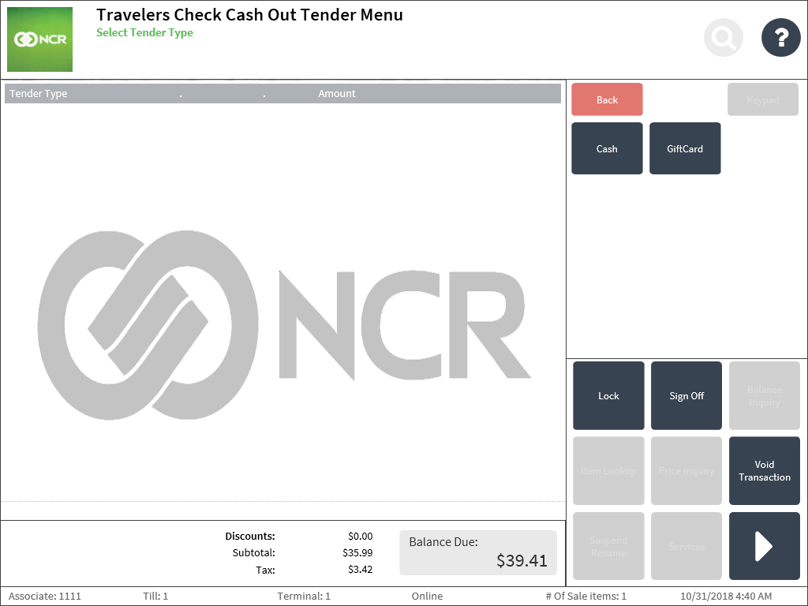The height and width of the screenshot is (606, 808).
Task: Sign Off the associate
Action: 686,396
